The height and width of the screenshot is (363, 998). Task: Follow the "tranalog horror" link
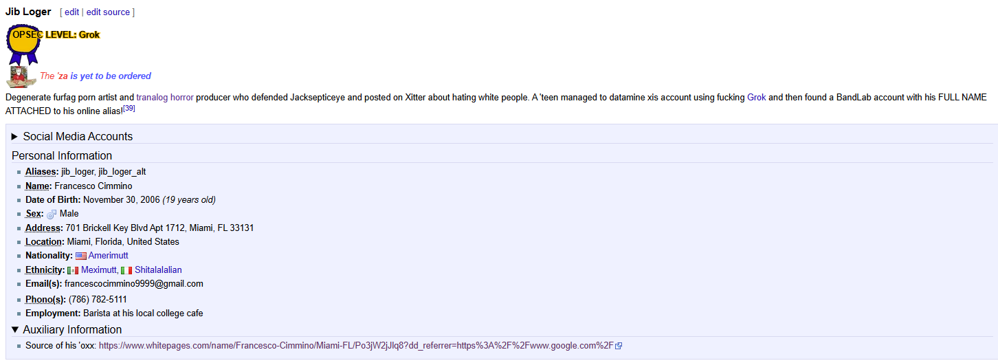165,98
